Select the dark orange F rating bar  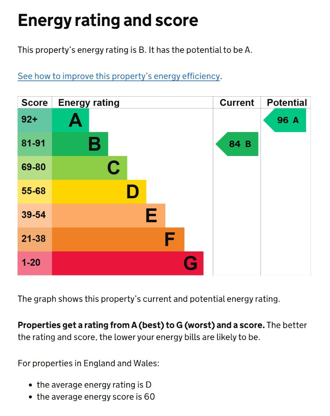(x=118, y=239)
